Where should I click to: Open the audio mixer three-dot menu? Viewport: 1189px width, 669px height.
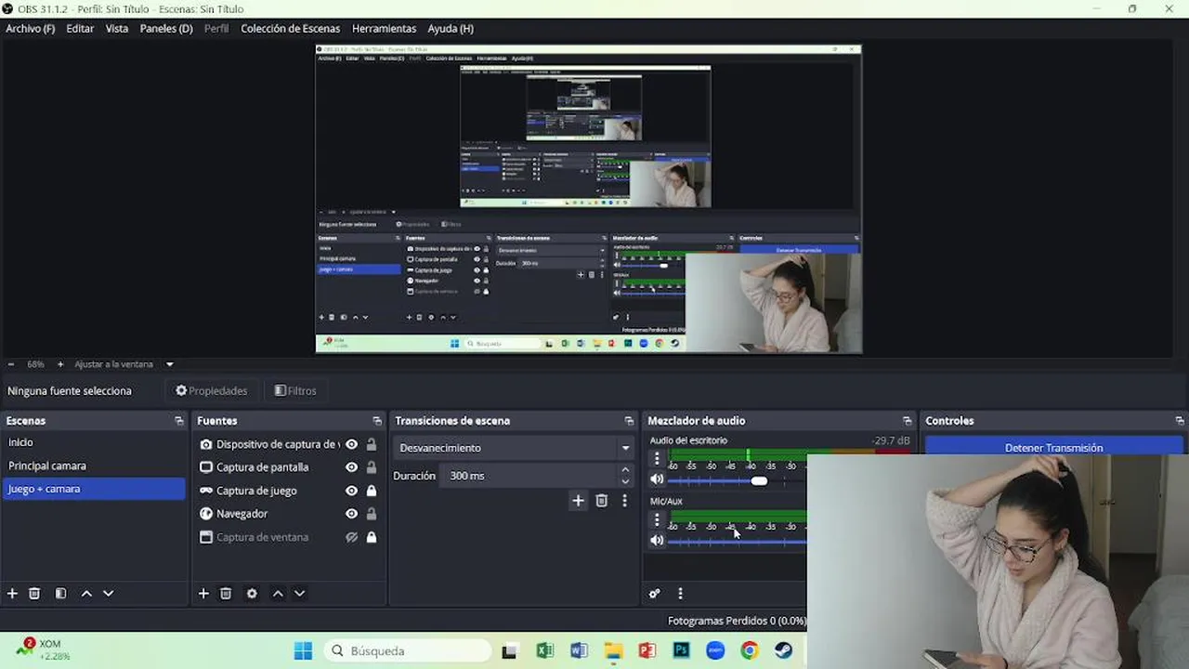pos(680,594)
